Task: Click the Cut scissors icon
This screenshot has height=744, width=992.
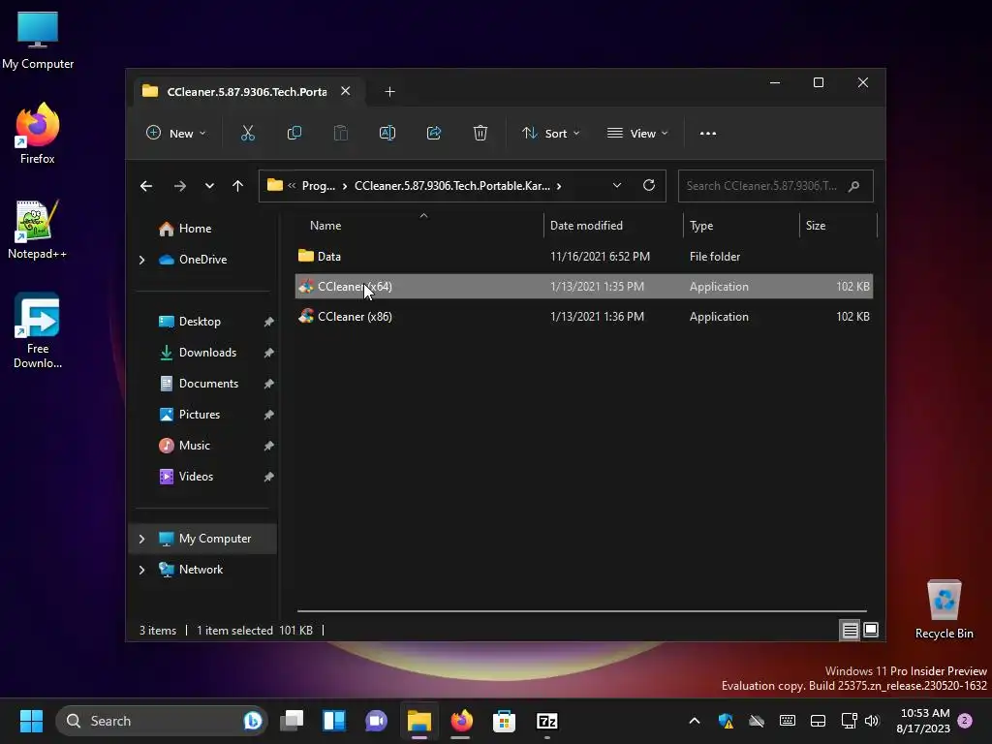Action: pyautogui.click(x=247, y=133)
